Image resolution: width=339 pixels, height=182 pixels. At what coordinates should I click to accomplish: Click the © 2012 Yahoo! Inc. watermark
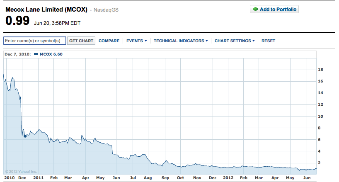tap(21, 171)
